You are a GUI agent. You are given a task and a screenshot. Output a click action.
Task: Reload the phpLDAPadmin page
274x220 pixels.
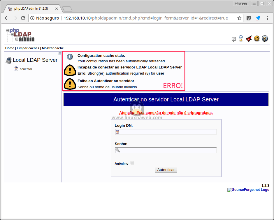pos(23,18)
